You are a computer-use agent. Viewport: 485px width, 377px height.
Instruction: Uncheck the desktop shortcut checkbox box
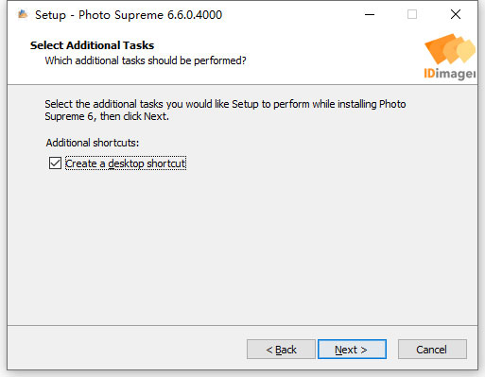pos(55,163)
